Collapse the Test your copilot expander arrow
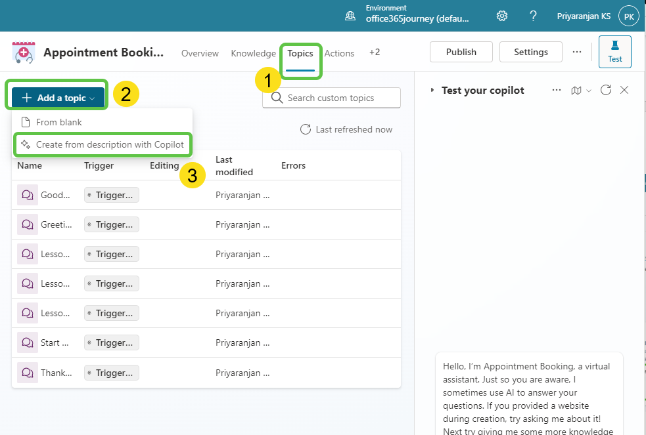The image size is (646, 435). (x=432, y=90)
